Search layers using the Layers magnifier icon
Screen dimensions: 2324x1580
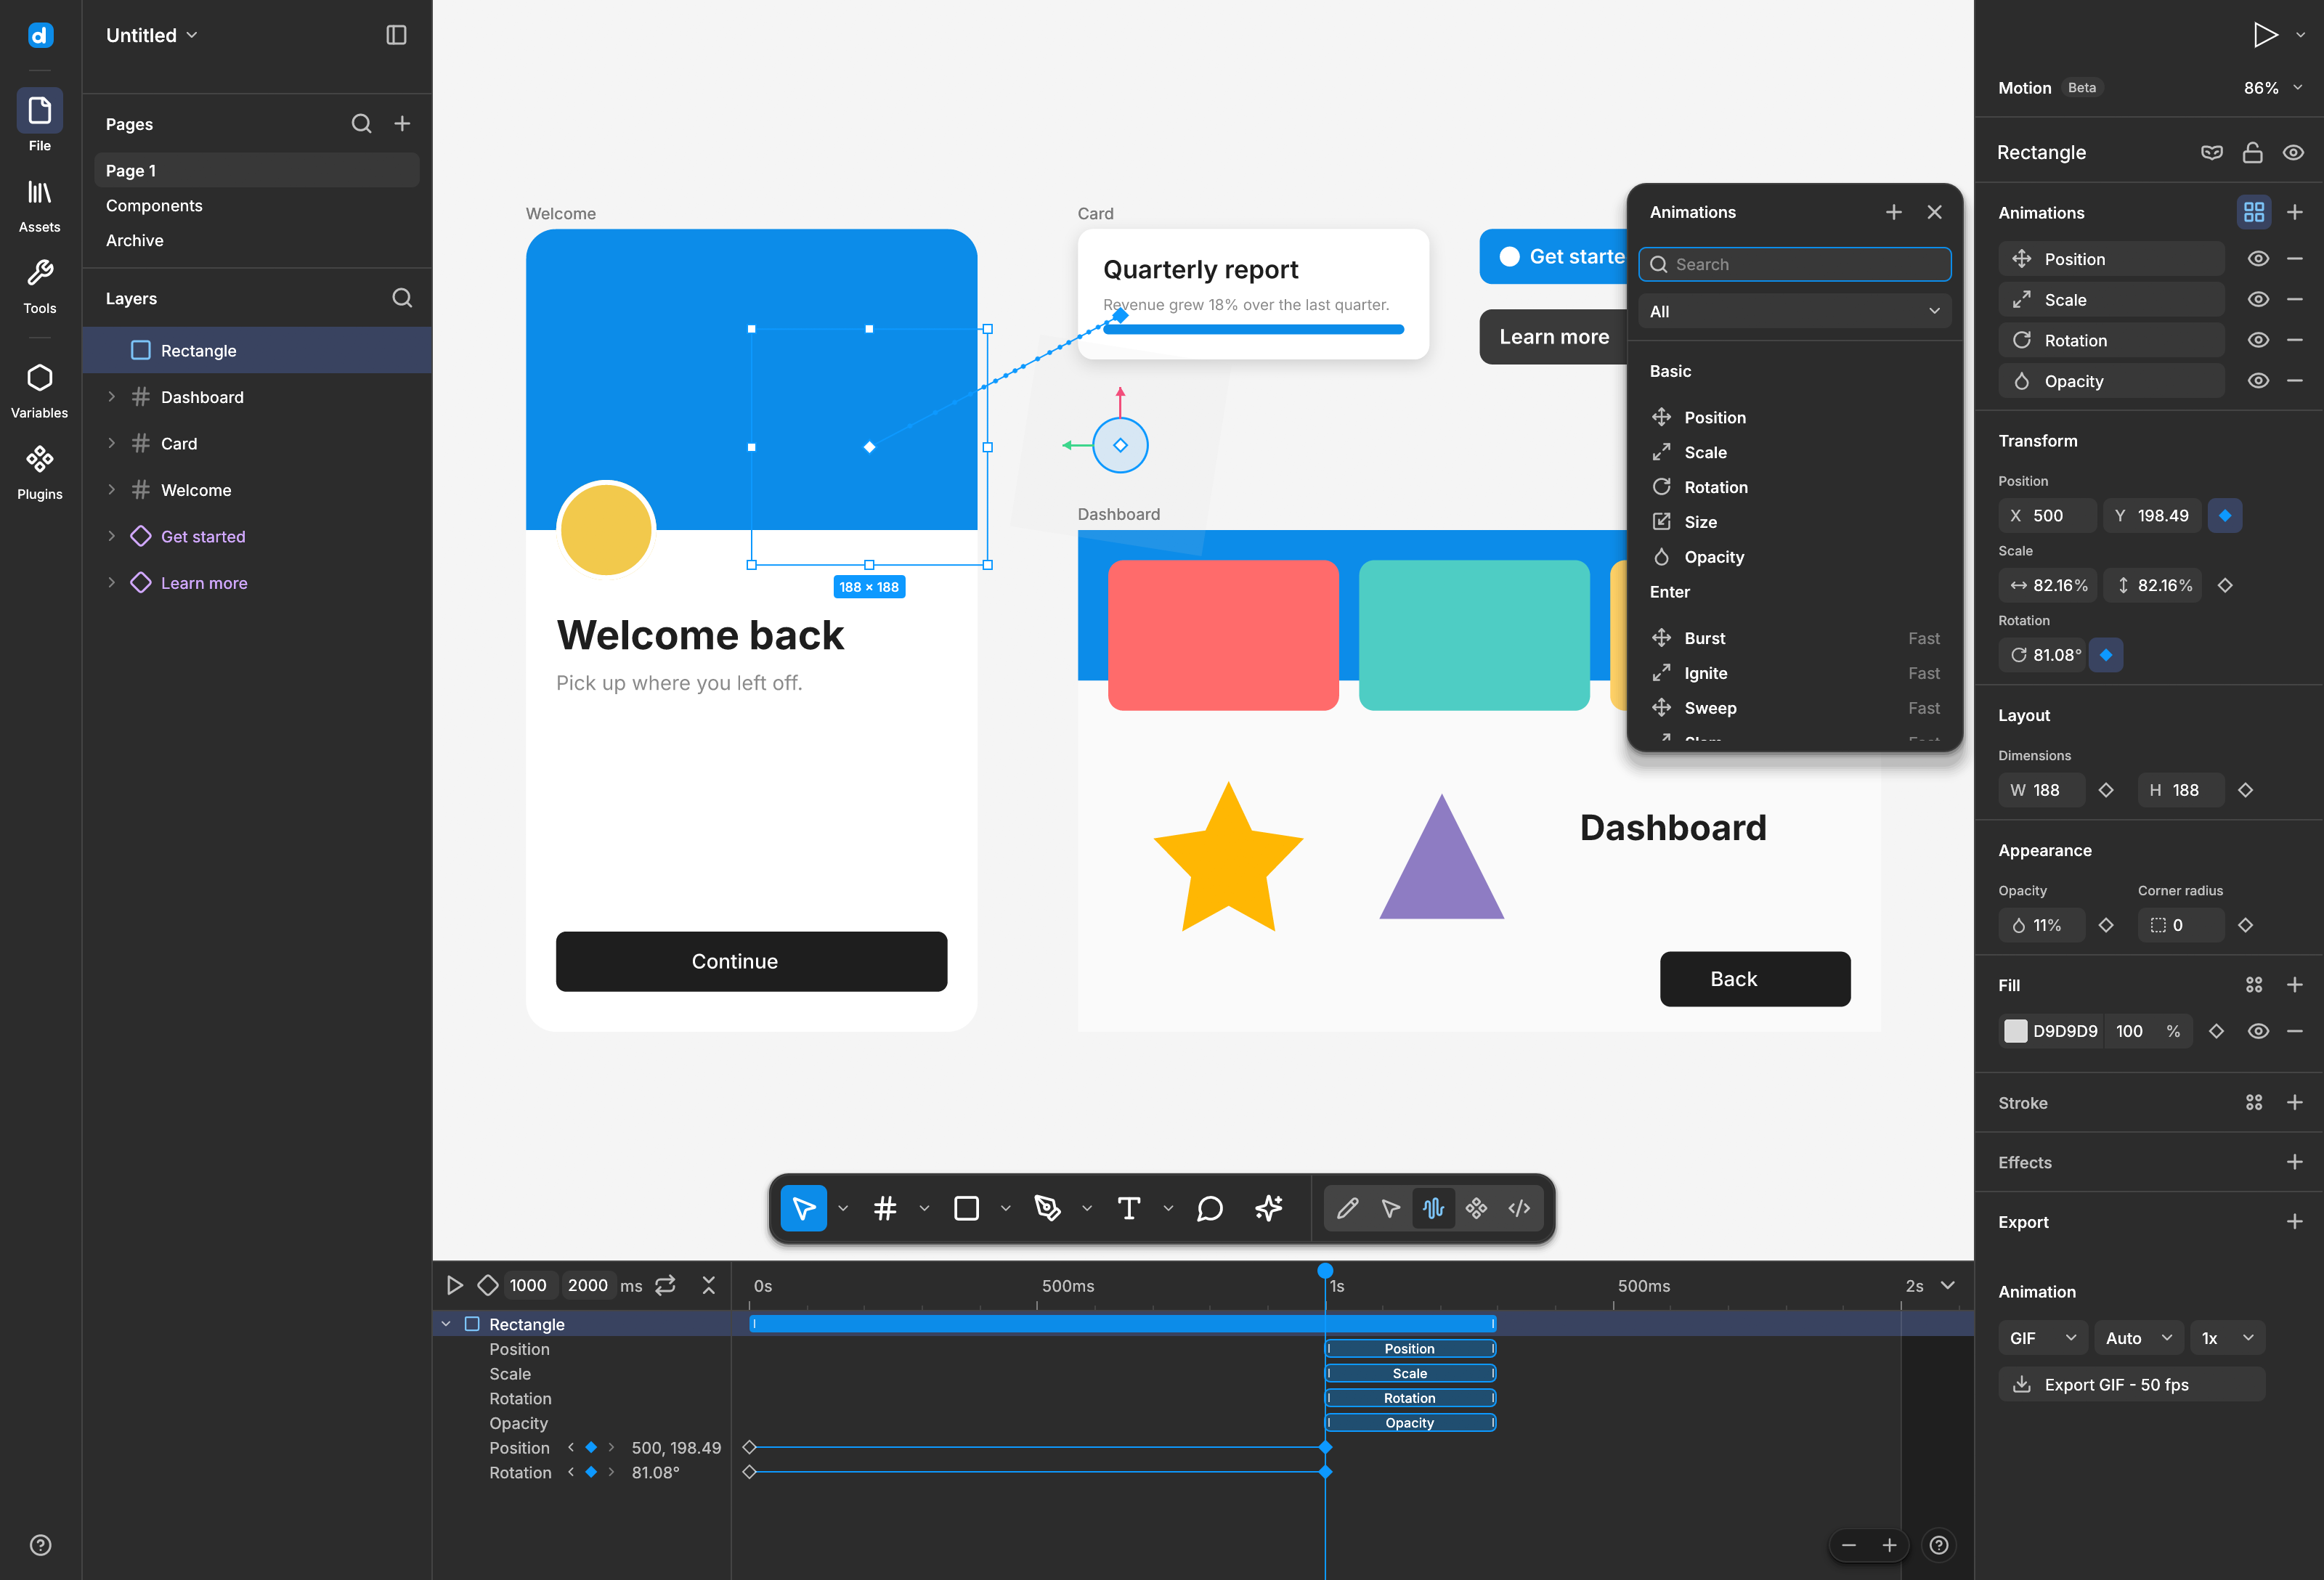pos(402,298)
